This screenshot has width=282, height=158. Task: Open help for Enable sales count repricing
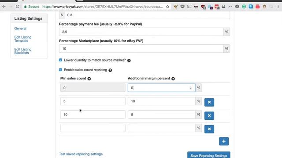point(110,70)
